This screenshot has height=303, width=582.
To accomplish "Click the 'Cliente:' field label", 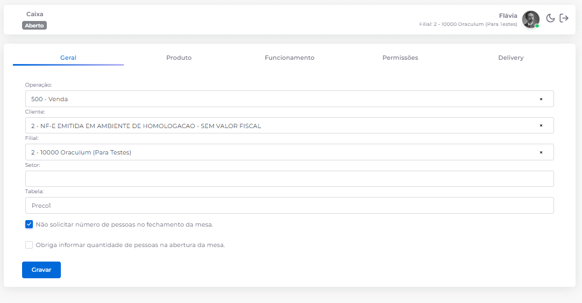I will (35, 111).
